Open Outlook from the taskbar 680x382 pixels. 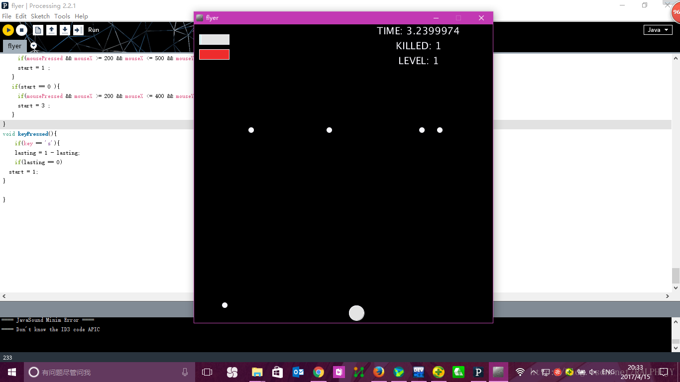(x=298, y=372)
